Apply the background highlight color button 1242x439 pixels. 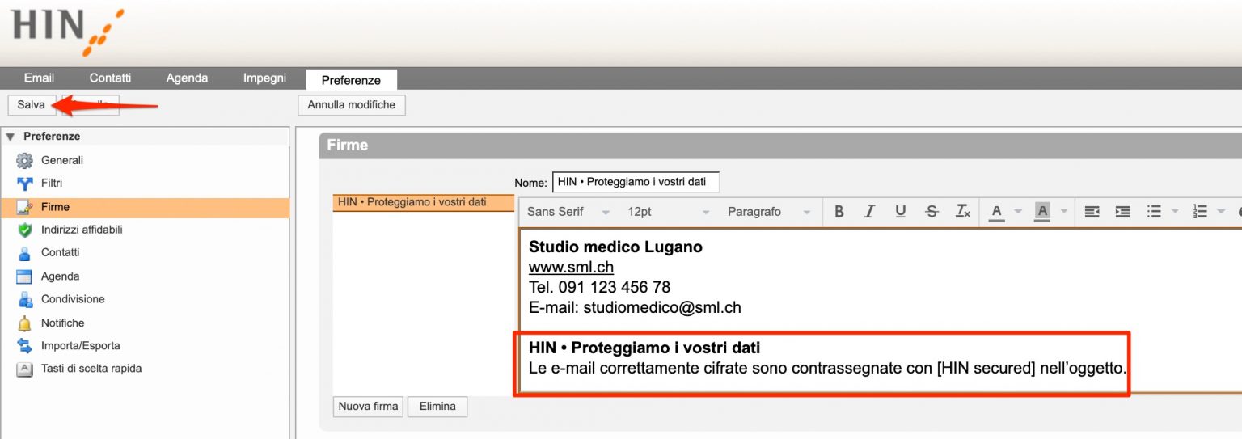(1043, 212)
